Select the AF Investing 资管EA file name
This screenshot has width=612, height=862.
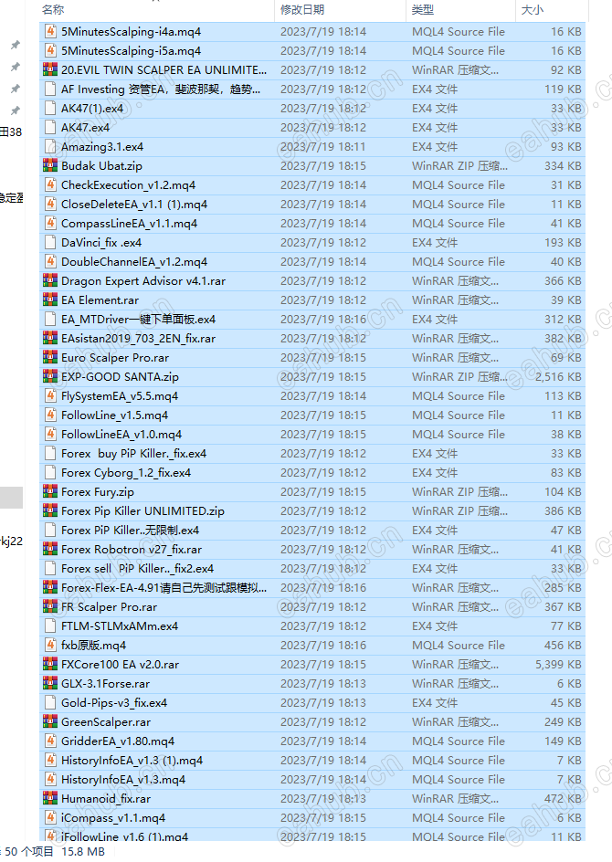(x=161, y=89)
